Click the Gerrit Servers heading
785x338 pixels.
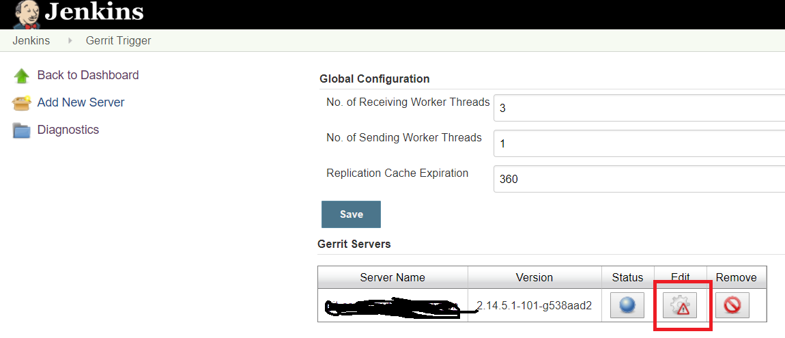pyautogui.click(x=354, y=244)
